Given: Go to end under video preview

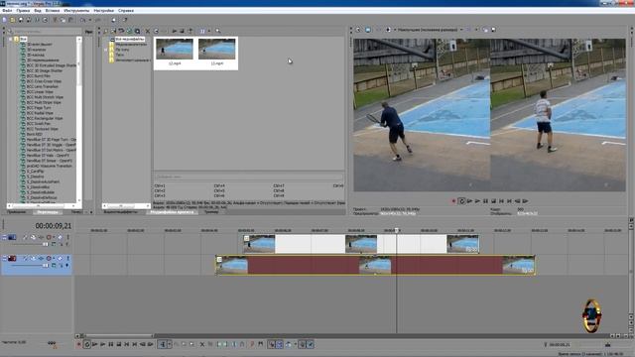Looking at the screenshot, I should (x=509, y=201).
